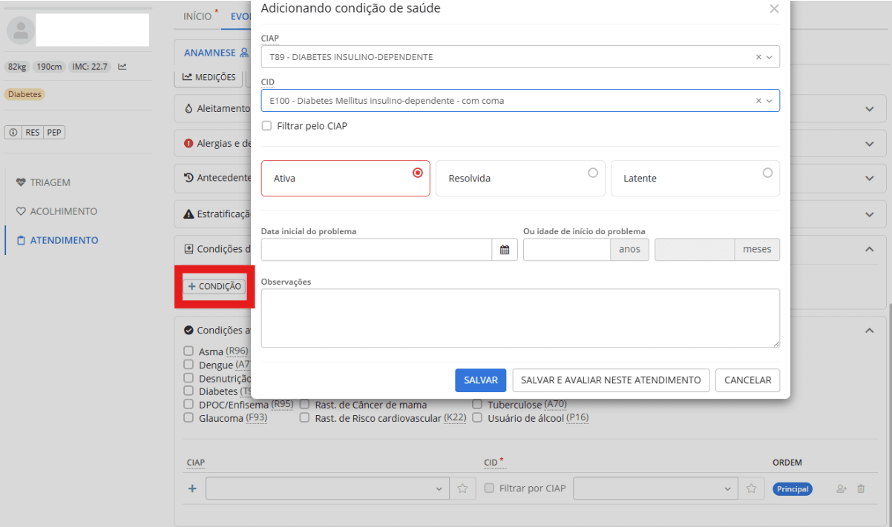Close the Adicionando condição de saúde dialog

coord(774,9)
